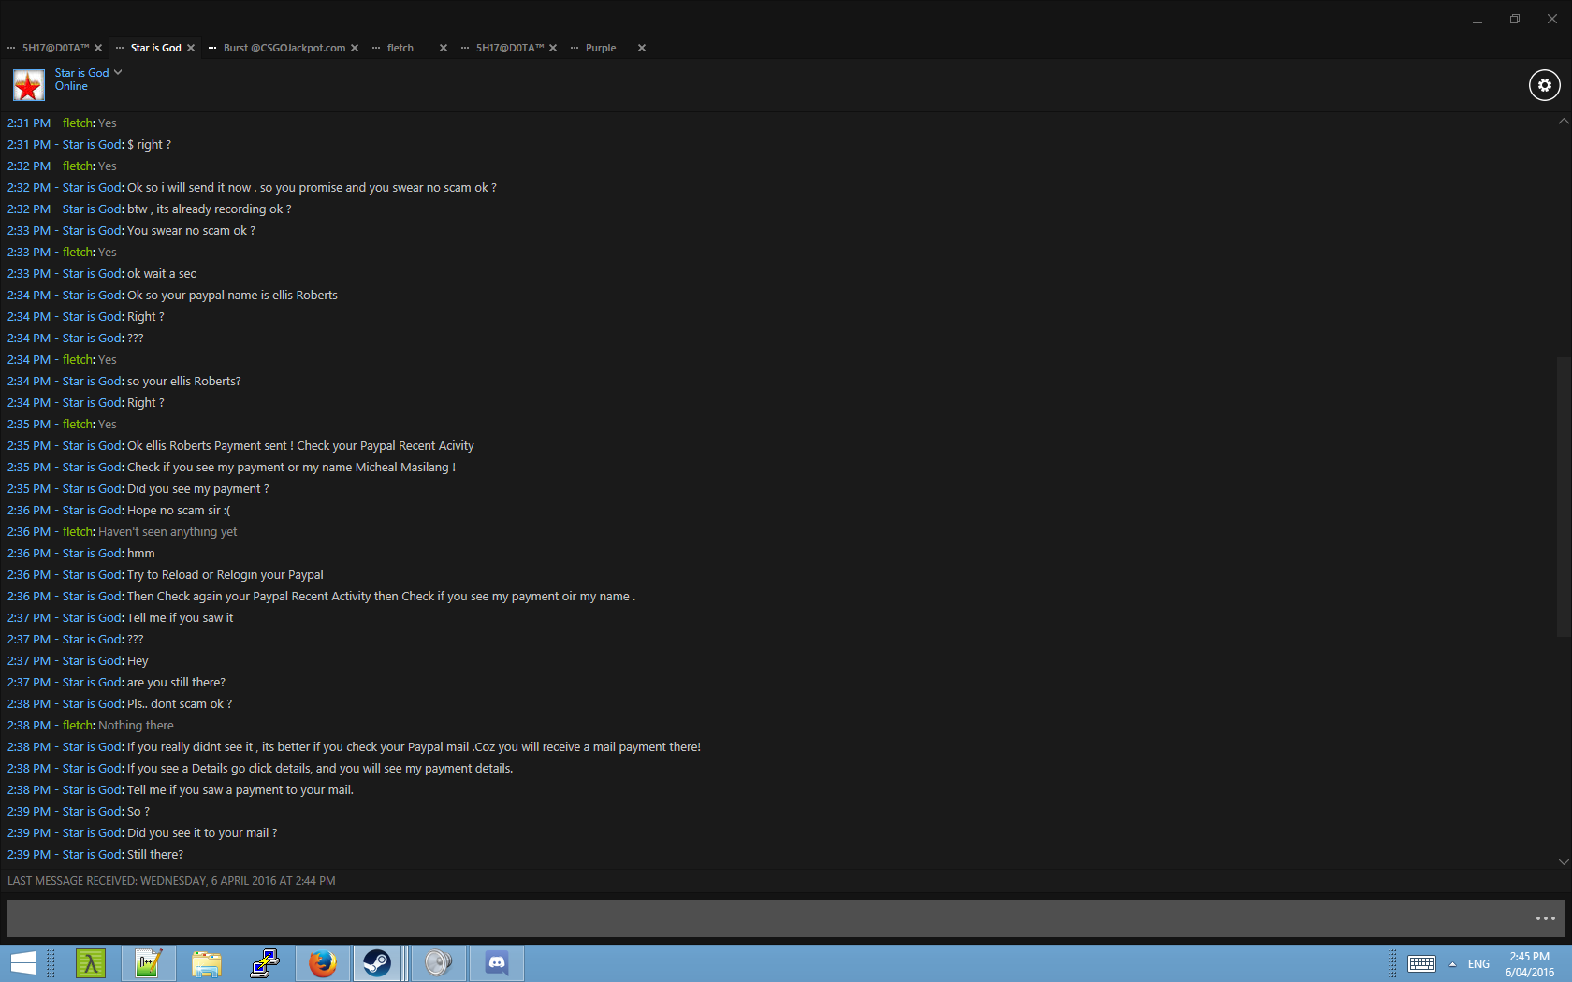1572x982 pixels.
Task: Select the Purple chat tab
Action: (601, 48)
